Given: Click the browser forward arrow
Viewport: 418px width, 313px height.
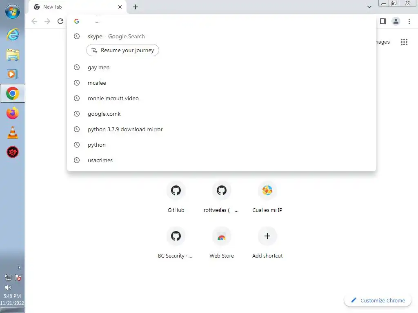Looking at the screenshot, I should [x=47, y=21].
